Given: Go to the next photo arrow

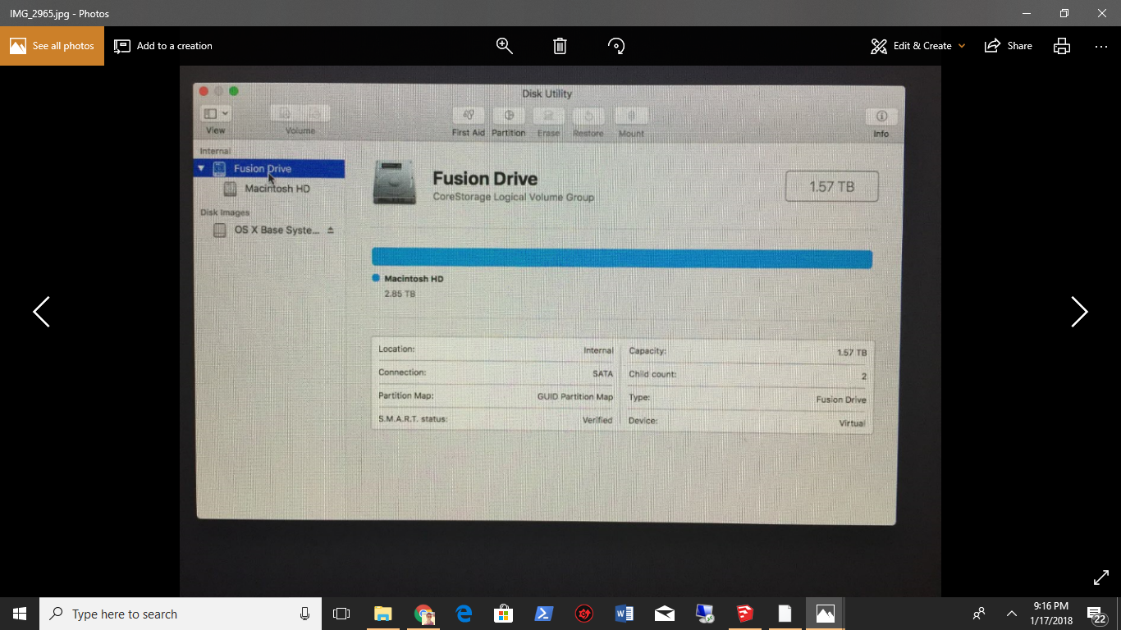Looking at the screenshot, I should pyautogui.click(x=1079, y=312).
